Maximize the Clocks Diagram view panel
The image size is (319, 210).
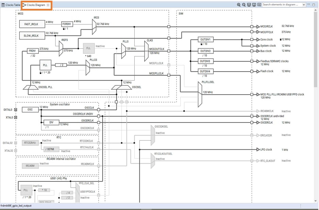click(x=314, y=5)
